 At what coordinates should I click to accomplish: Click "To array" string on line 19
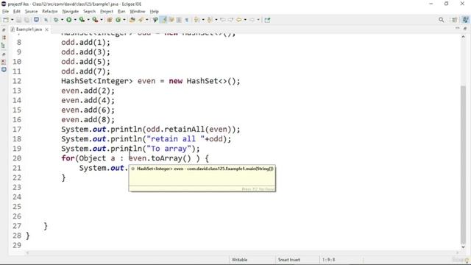coord(169,149)
